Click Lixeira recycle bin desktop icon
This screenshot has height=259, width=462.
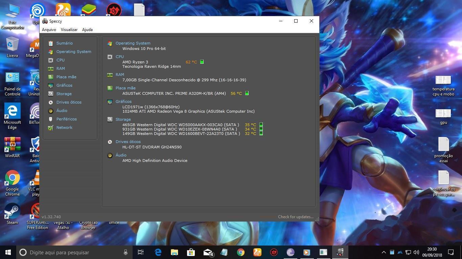tap(12, 47)
